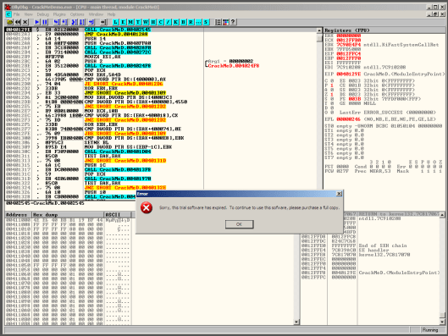The height and width of the screenshot is (336, 448).
Task: Click the EFL flags register value 00000246
Action: click(x=349, y=119)
